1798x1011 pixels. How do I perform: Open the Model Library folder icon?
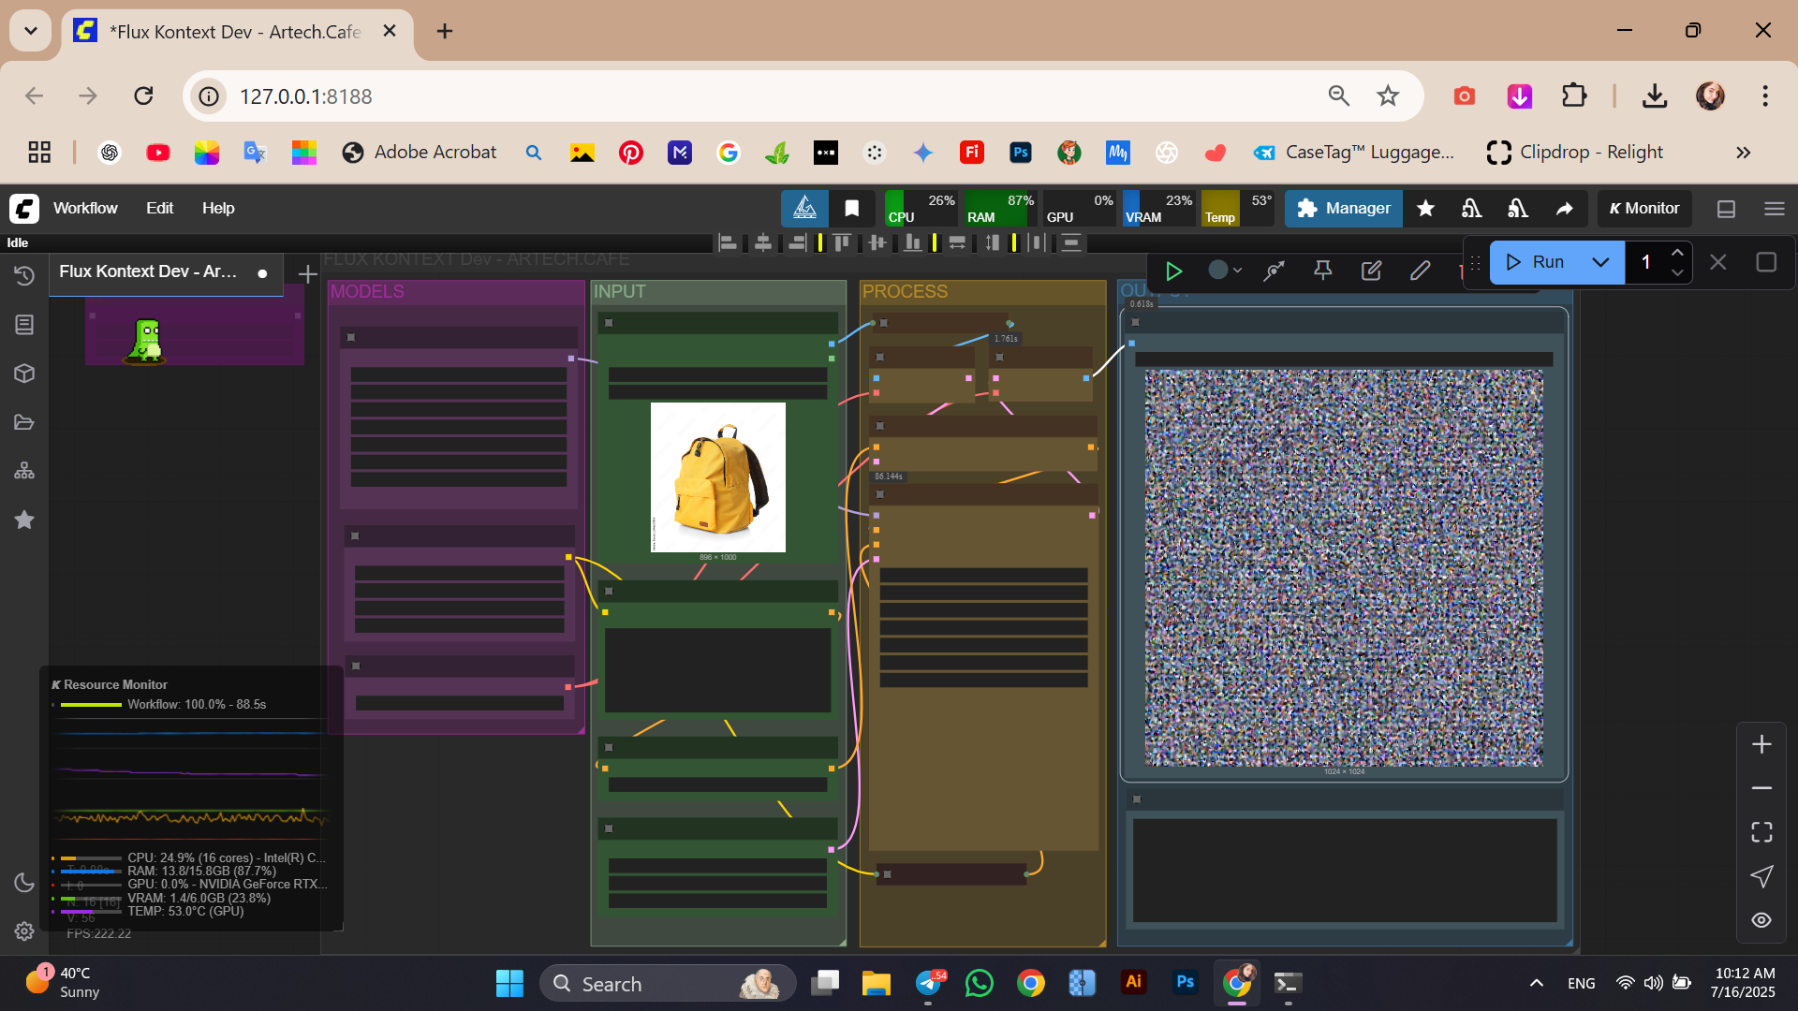coord(24,422)
